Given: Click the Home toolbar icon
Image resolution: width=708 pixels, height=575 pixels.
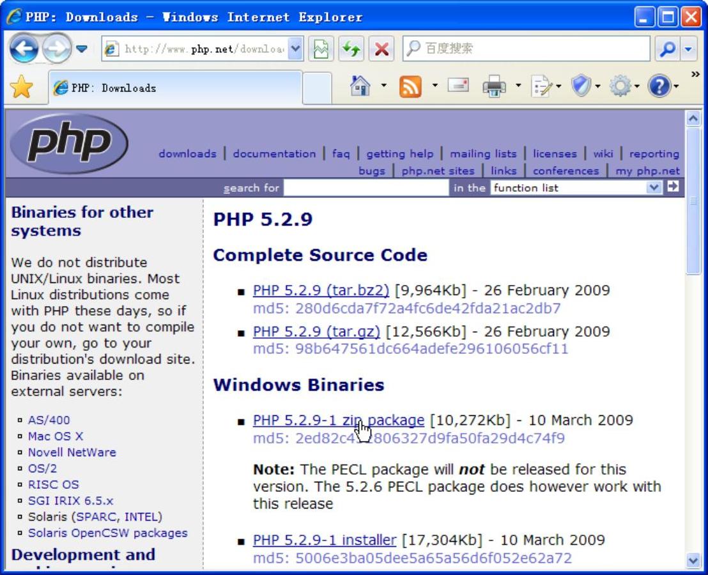Looking at the screenshot, I should coord(360,86).
